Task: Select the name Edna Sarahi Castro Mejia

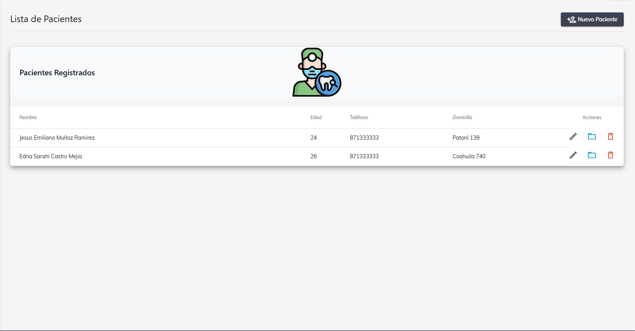Action: (x=50, y=156)
